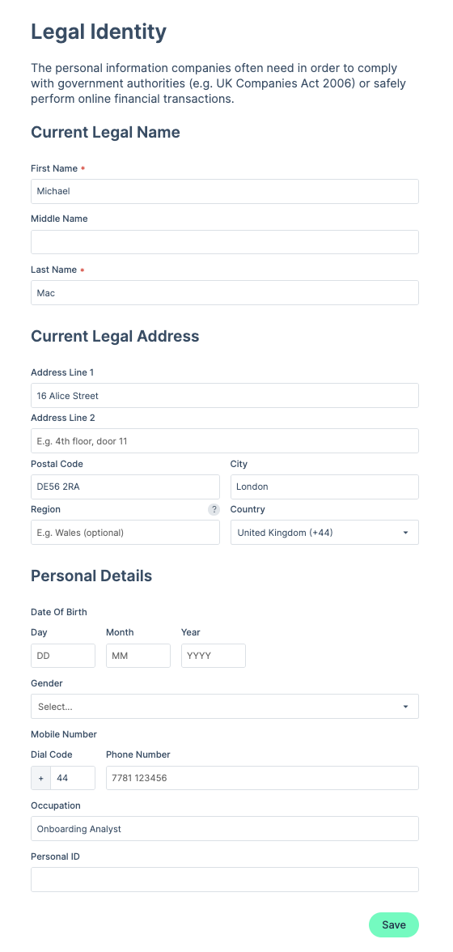The height and width of the screenshot is (952, 453).
Task: Select the Last Name field with Mac
Action: click(224, 293)
